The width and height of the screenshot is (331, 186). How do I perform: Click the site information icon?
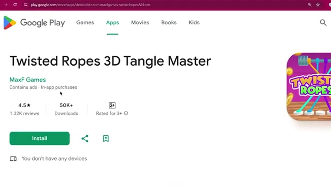[x=26, y=5]
